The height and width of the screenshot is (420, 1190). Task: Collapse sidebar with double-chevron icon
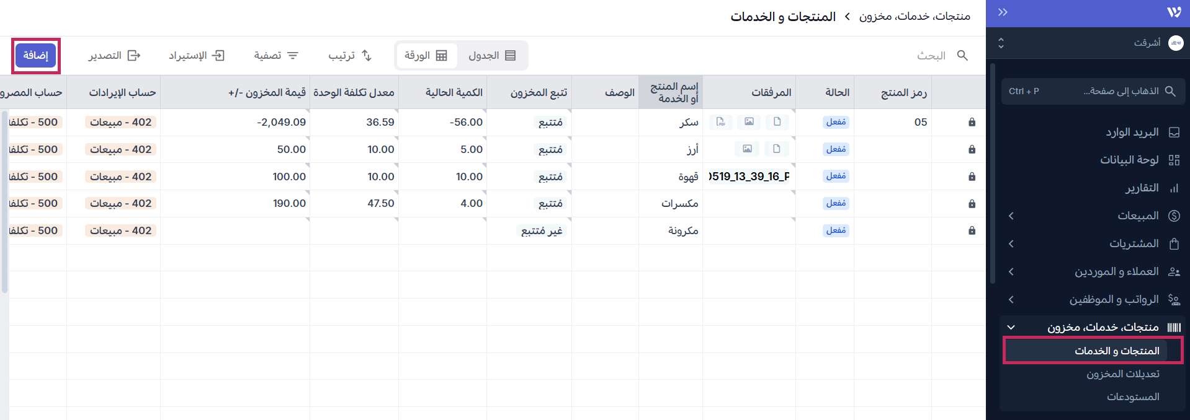click(x=1003, y=12)
